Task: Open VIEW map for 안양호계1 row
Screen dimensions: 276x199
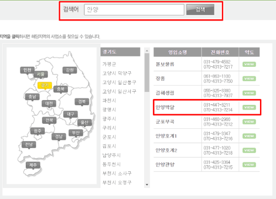Action: pyautogui.click(x=249, y=136)
